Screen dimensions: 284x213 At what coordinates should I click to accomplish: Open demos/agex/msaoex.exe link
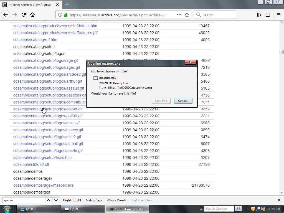point(44,185)
